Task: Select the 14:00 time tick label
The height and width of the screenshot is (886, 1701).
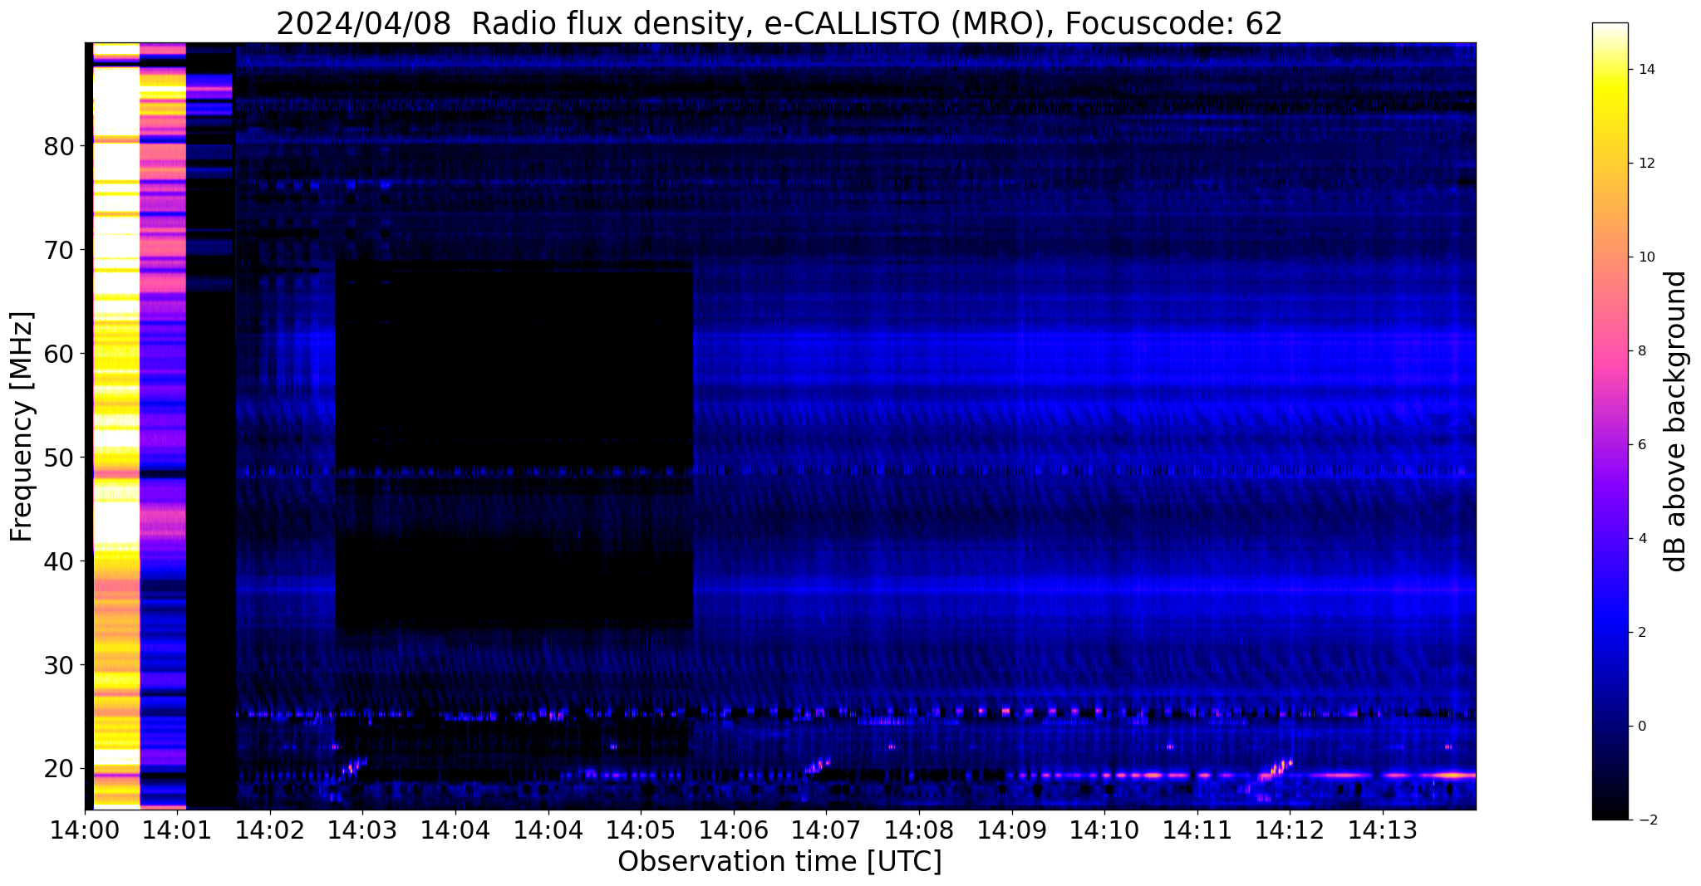Action: tap(85, 829)
